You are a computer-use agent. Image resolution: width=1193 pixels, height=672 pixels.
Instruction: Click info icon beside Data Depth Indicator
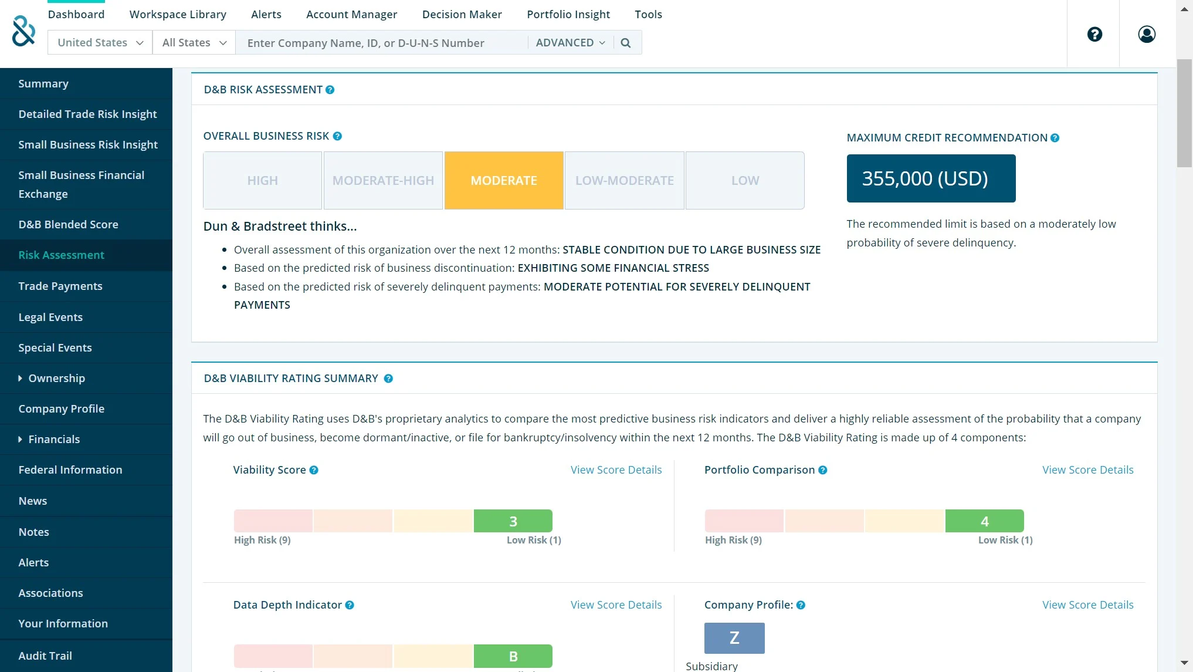point(350,605)
